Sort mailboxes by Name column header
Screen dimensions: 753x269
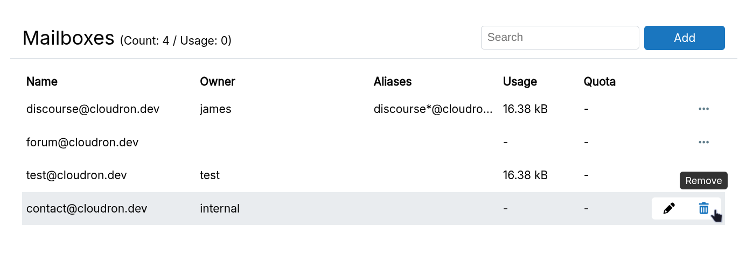coord(42,82)
